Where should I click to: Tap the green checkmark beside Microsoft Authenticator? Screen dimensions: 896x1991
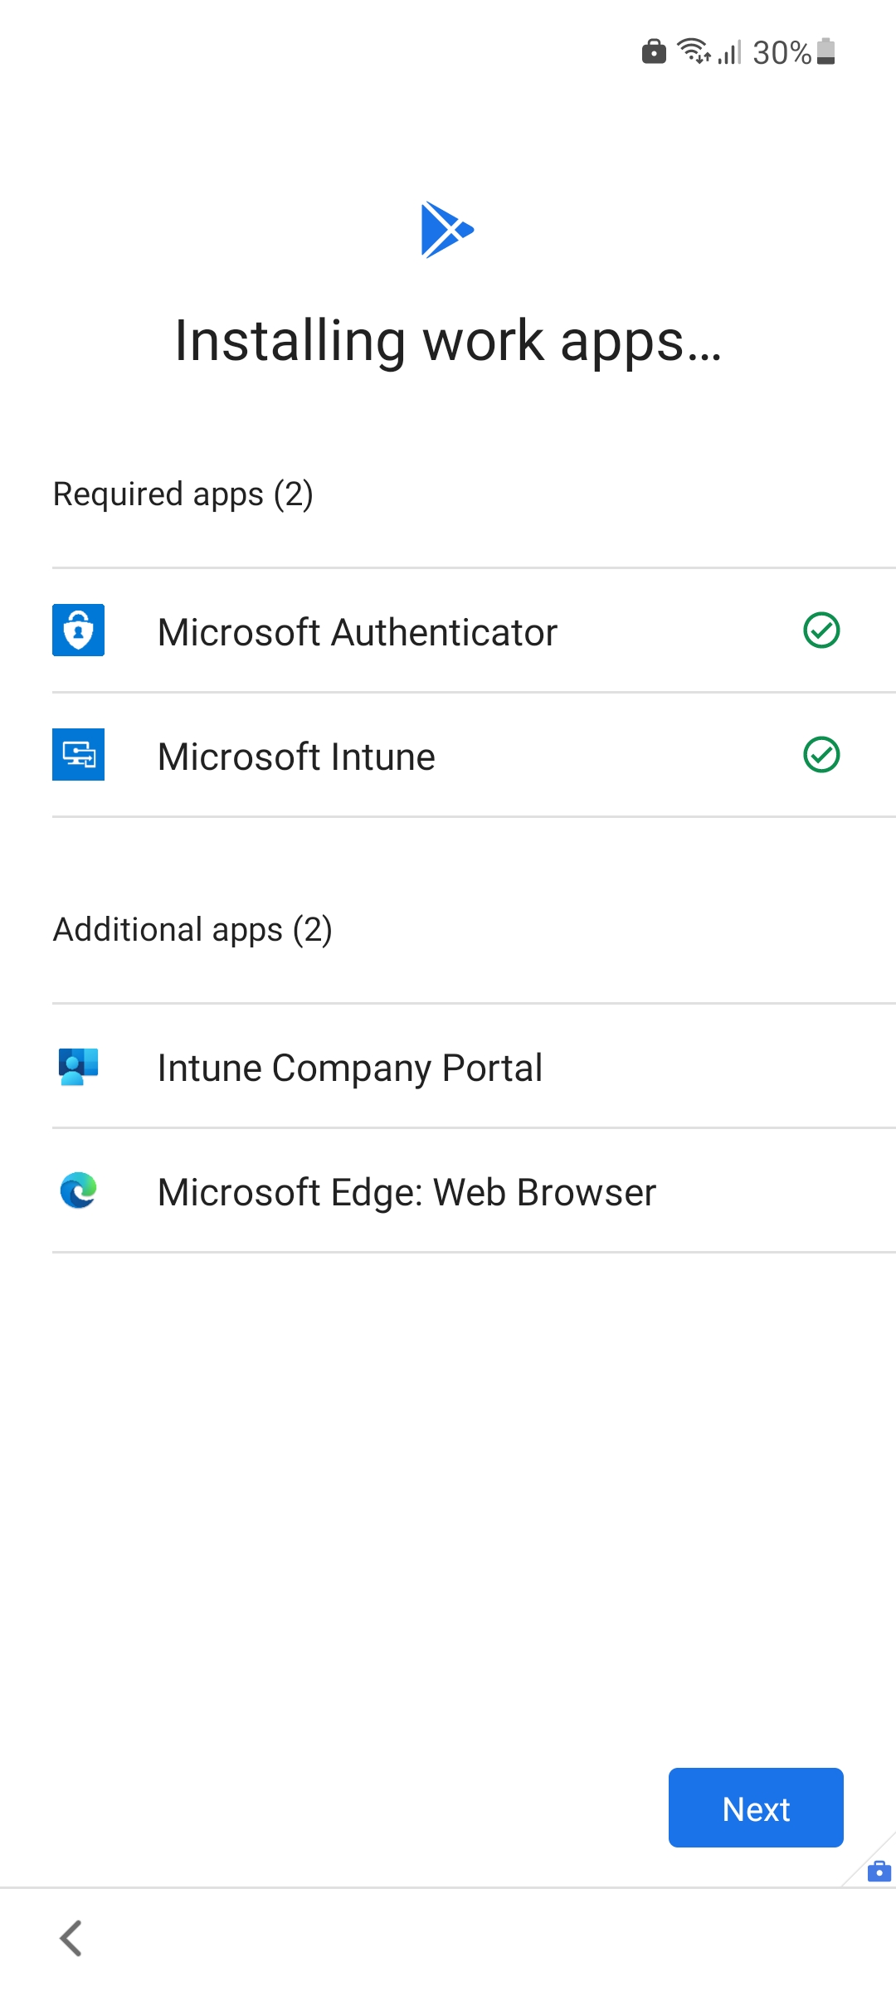[821, 630]
